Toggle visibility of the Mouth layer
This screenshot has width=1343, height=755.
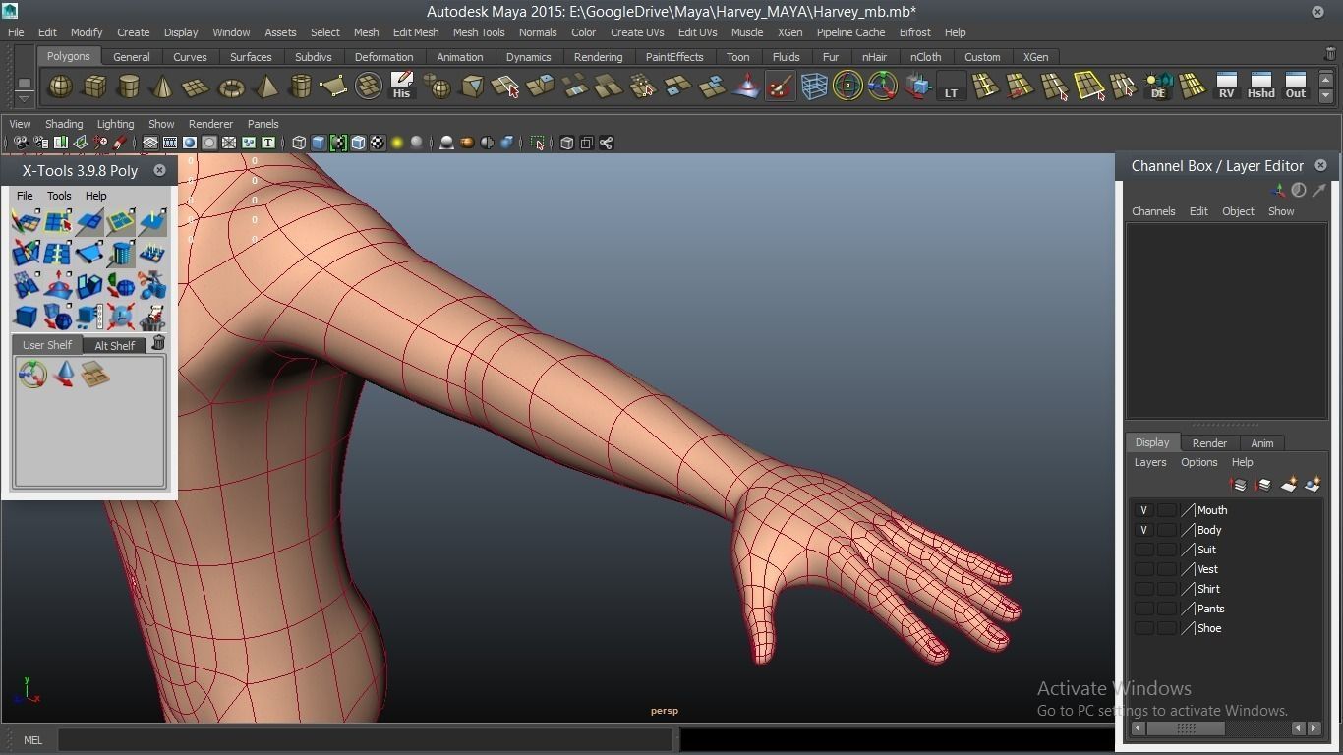1143,510
